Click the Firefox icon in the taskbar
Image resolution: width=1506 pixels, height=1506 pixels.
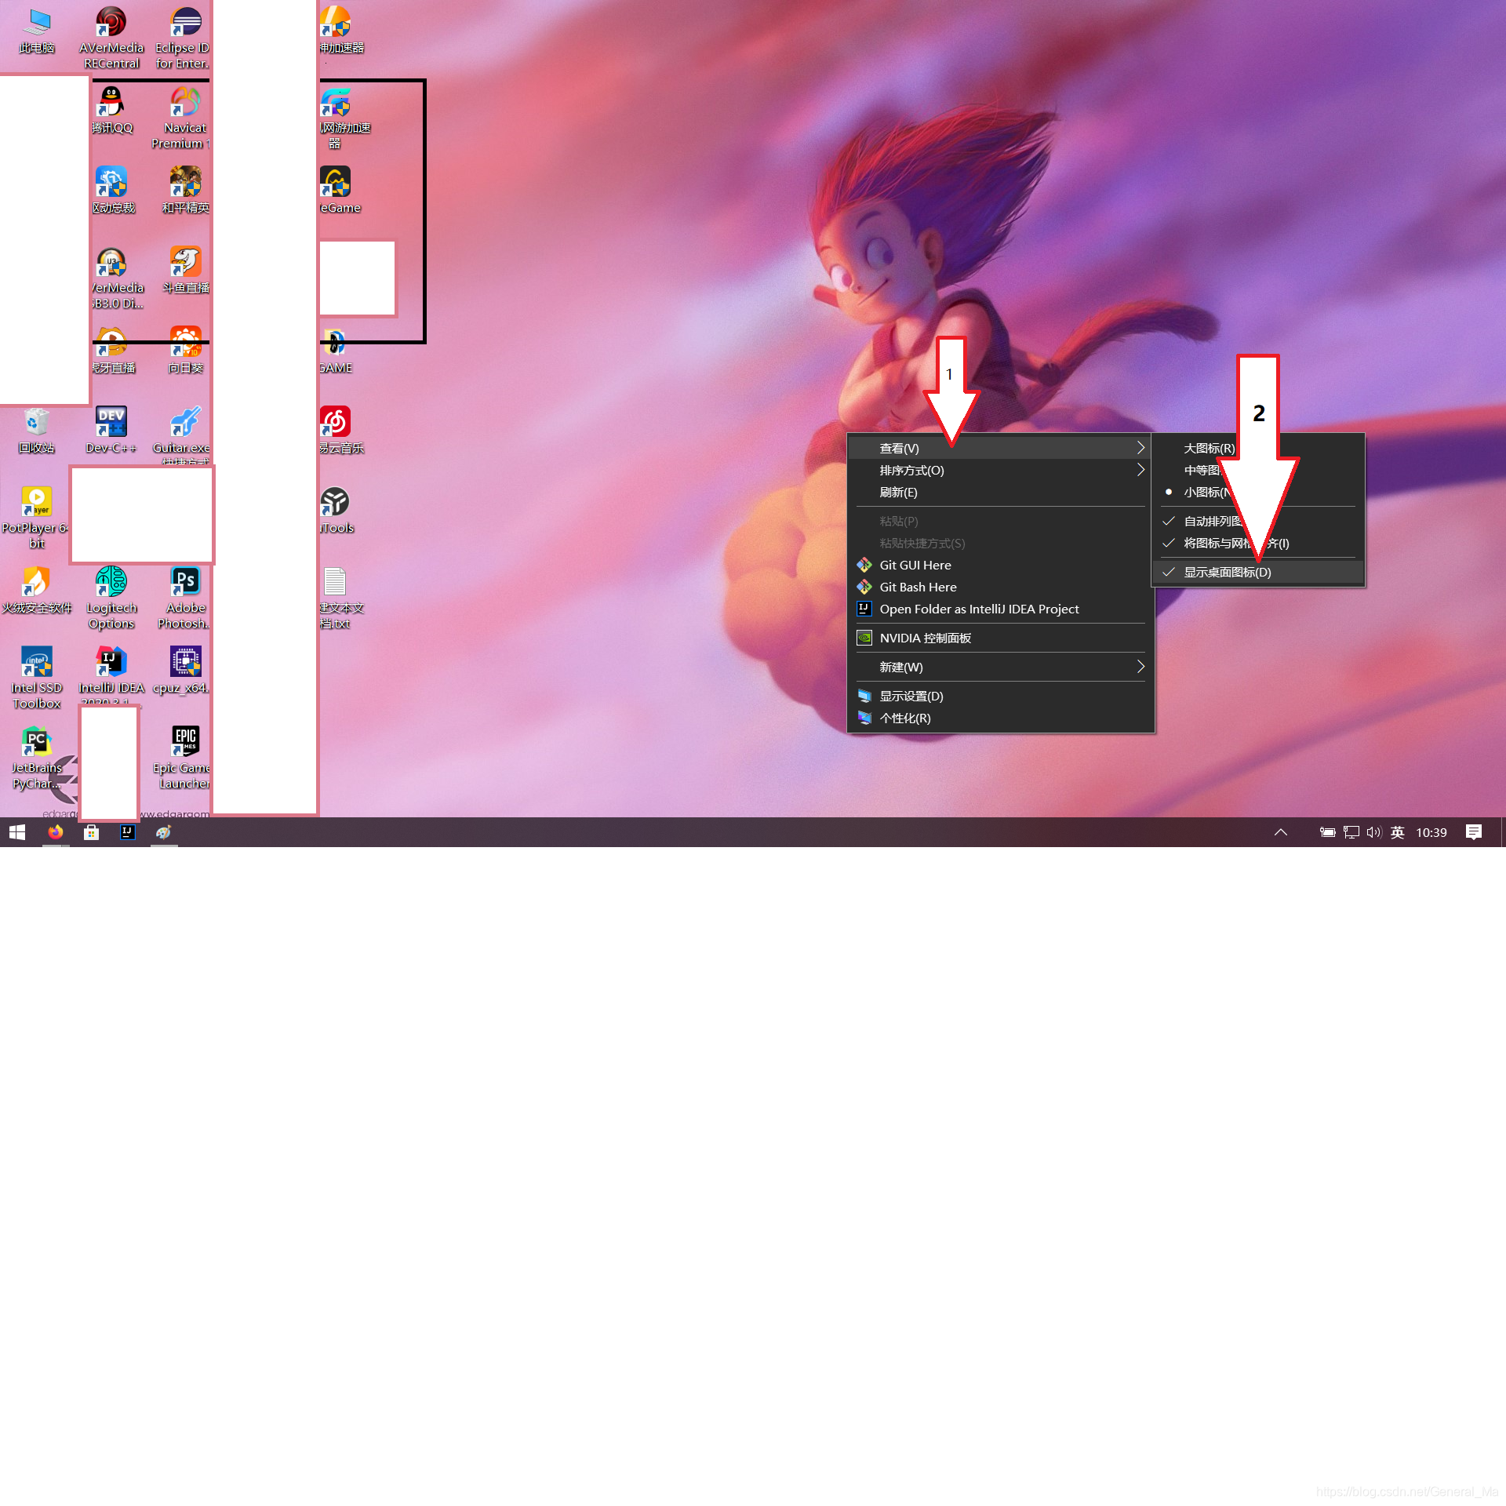point(55,832)
